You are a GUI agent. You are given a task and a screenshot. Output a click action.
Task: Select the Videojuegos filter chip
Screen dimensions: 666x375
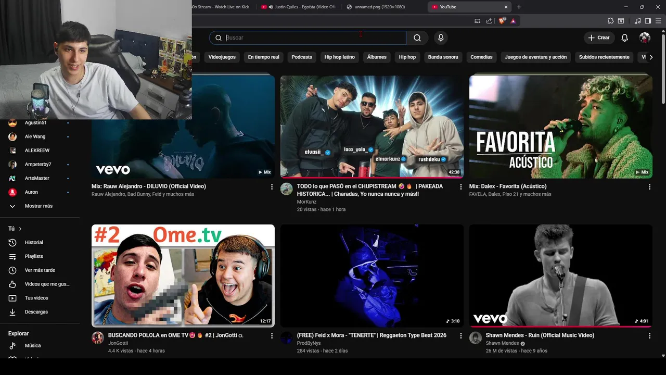(x=222, y=57)
